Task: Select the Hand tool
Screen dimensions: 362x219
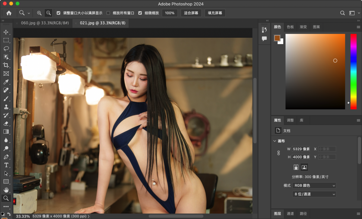Action: 6,190
